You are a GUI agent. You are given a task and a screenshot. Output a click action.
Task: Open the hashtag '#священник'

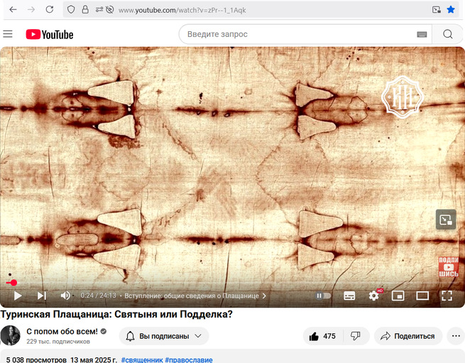[142, 359]
